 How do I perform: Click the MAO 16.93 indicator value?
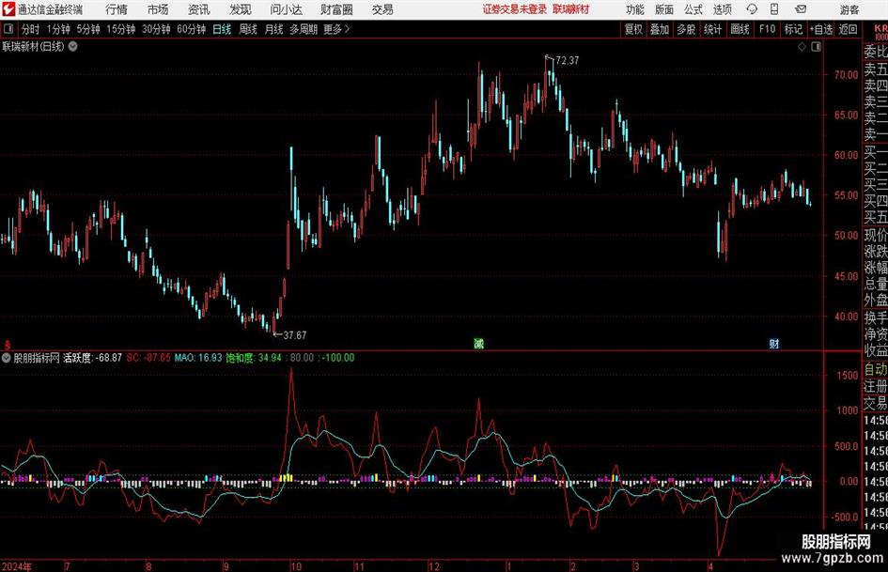click(198, 358)
